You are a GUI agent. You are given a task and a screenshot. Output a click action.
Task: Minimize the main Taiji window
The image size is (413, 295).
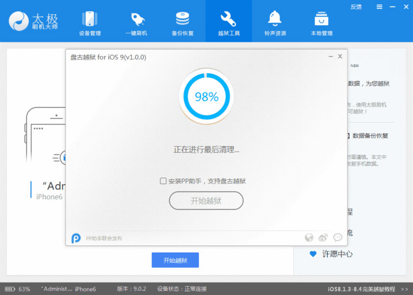pyautogui.click(x=392, y=7)
